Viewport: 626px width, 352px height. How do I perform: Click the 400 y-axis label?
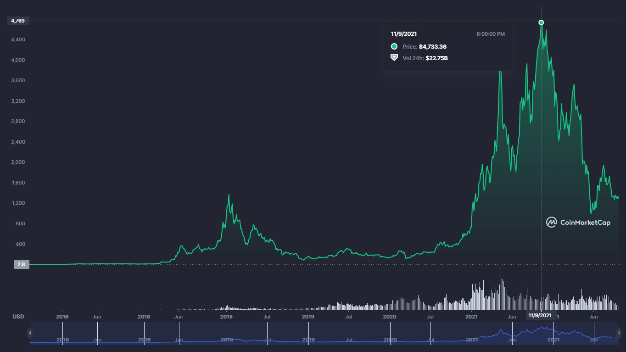tap(20, 244)
